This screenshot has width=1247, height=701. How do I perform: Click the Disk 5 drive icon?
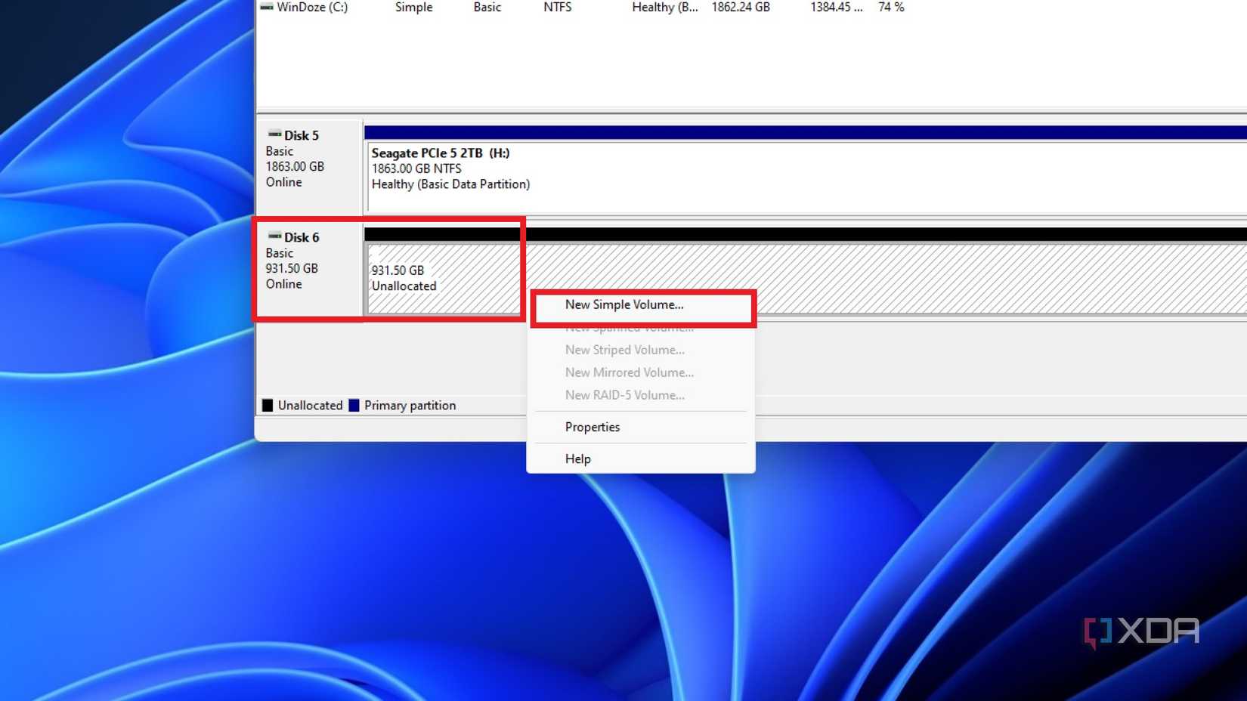click(274, 134)
